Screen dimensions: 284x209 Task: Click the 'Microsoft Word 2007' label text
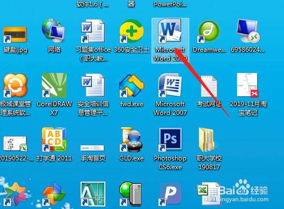[x=170, y=108]
